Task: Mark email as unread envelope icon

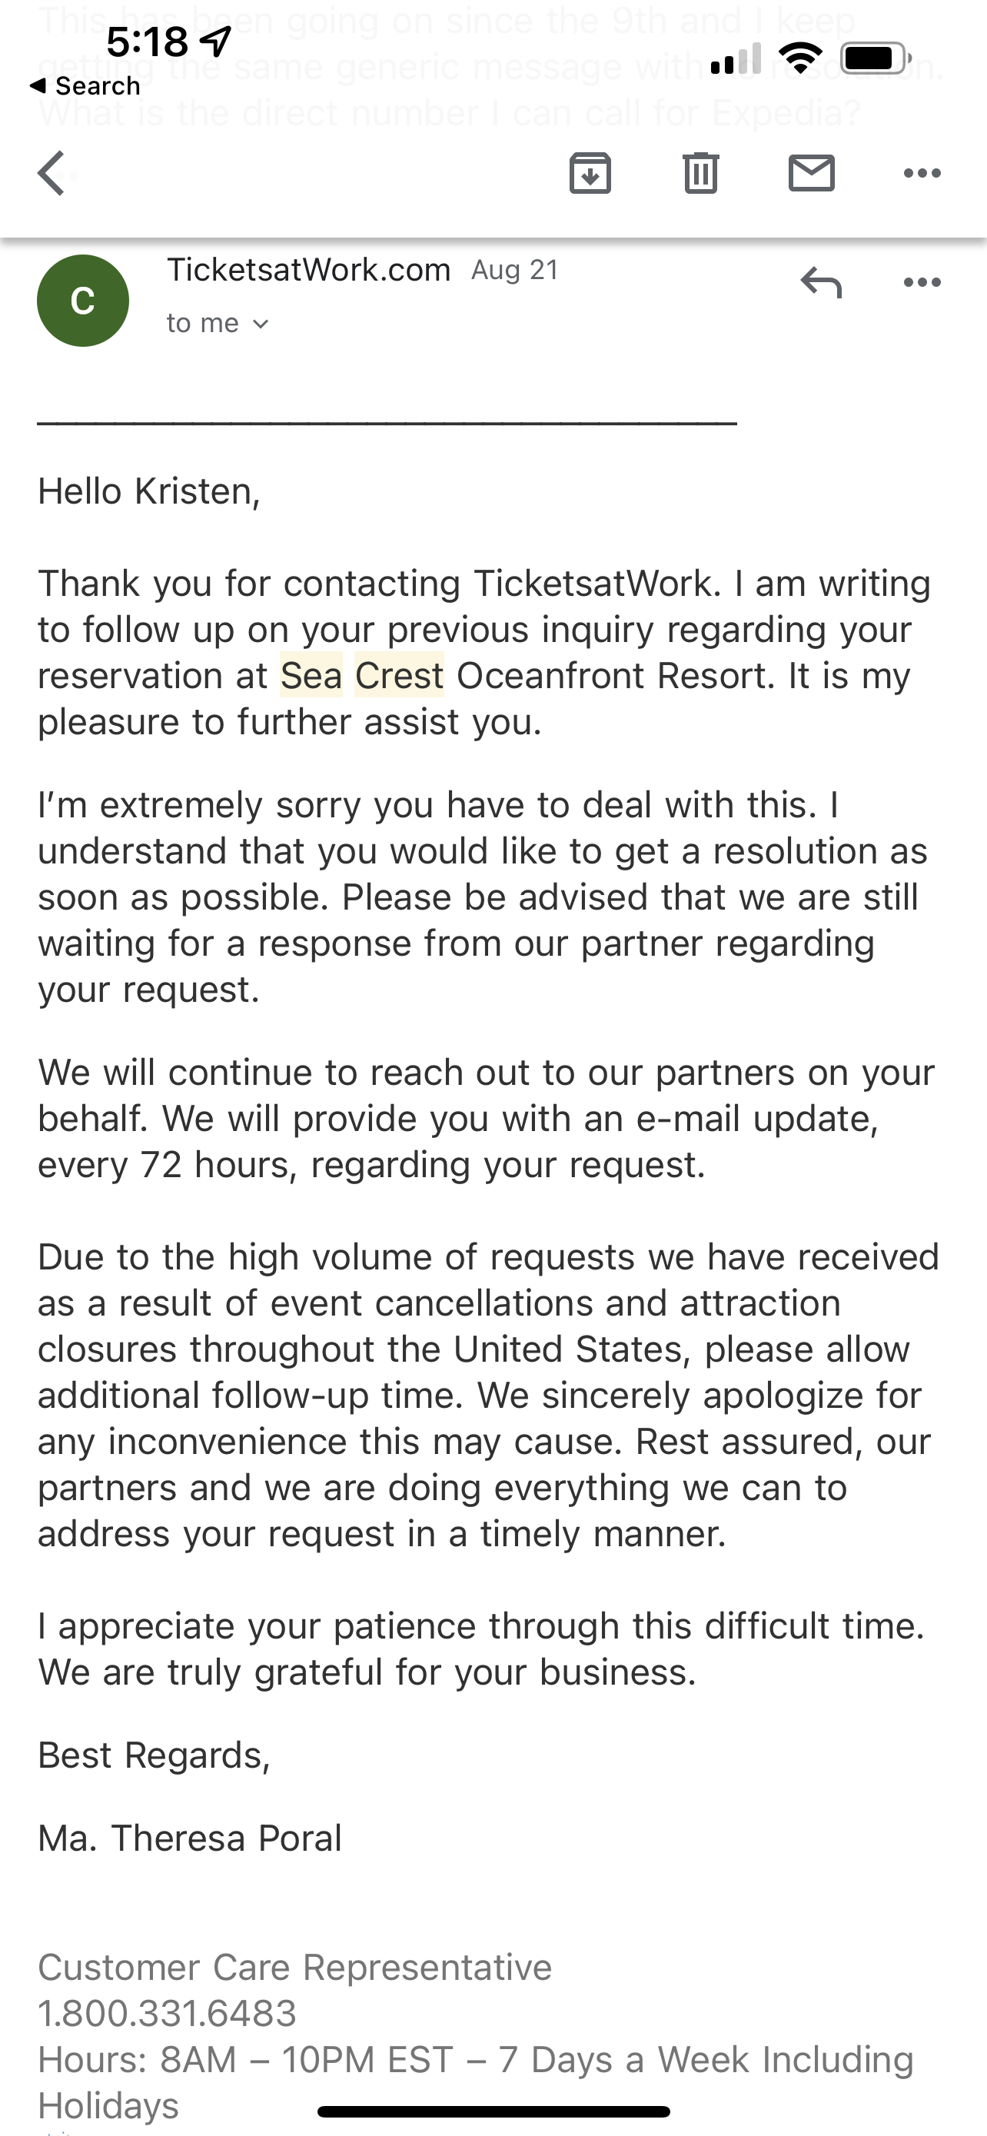Action: [810, 173]
